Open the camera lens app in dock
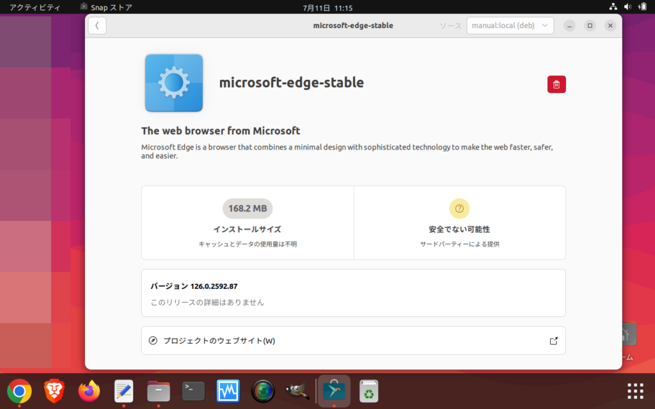Image resolution: width=655 pixels, height=409 pixels. click(263, 391)
